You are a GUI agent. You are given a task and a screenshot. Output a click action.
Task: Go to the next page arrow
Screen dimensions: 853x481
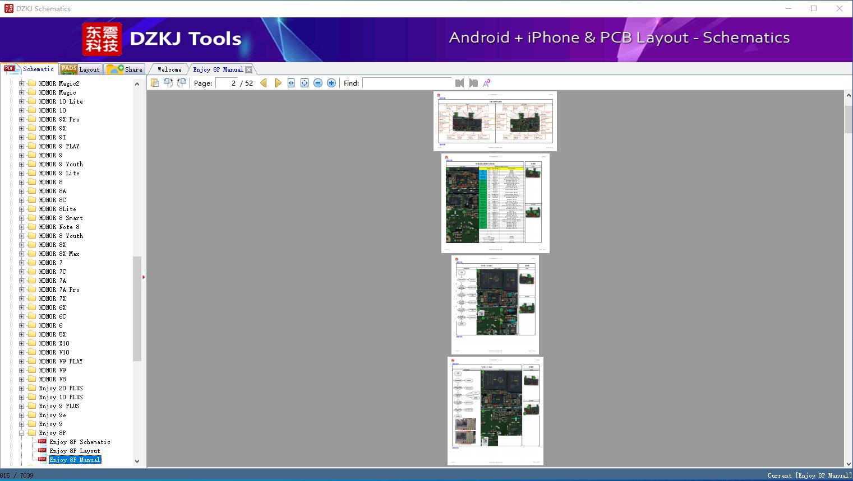coord(278,83)
